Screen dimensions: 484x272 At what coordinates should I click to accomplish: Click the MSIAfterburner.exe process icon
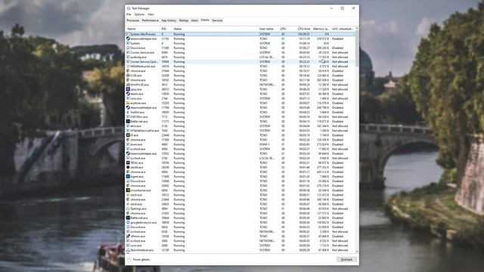click(x=128, y=66)
